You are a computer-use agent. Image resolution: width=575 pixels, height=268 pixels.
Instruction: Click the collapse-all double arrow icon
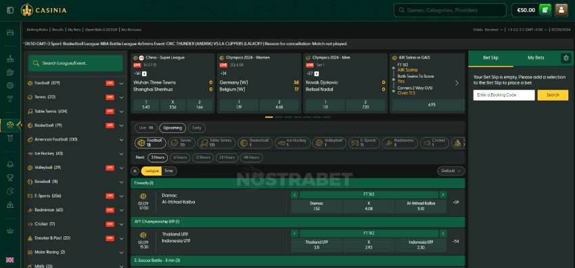point(135,171)
